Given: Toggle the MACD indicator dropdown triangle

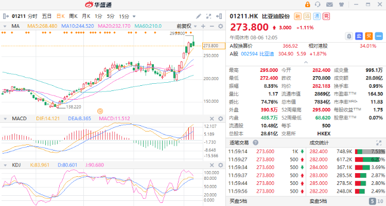Looking at the screenshot, I should click(x=5, y=119).
